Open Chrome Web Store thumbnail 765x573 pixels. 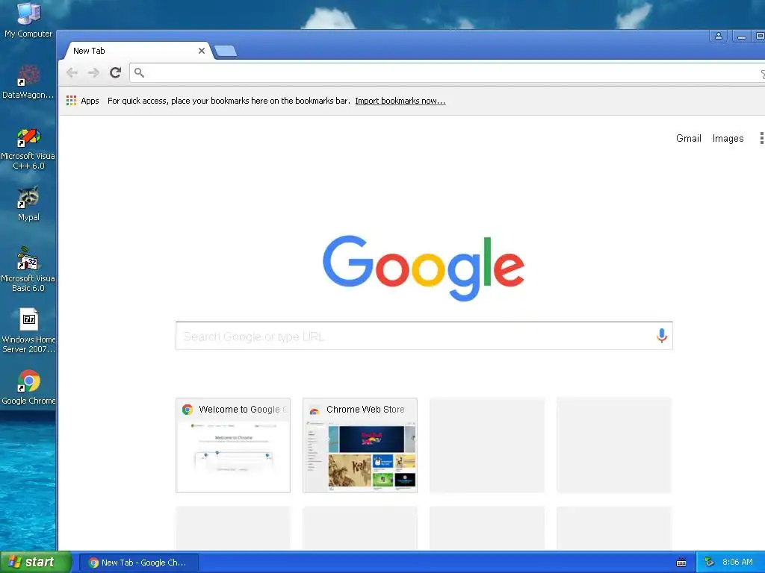coord(360,445)
